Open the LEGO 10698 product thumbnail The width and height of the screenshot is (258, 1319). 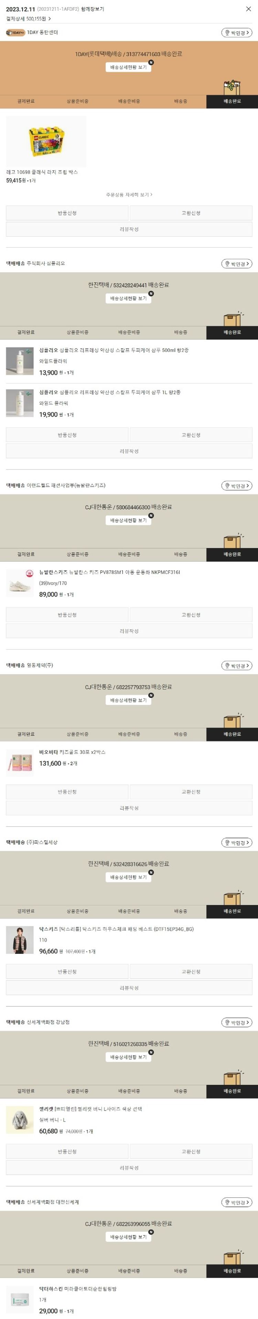click(46, 141)
